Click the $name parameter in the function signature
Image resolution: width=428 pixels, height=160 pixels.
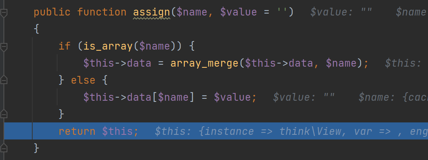(x=194, y=12)
